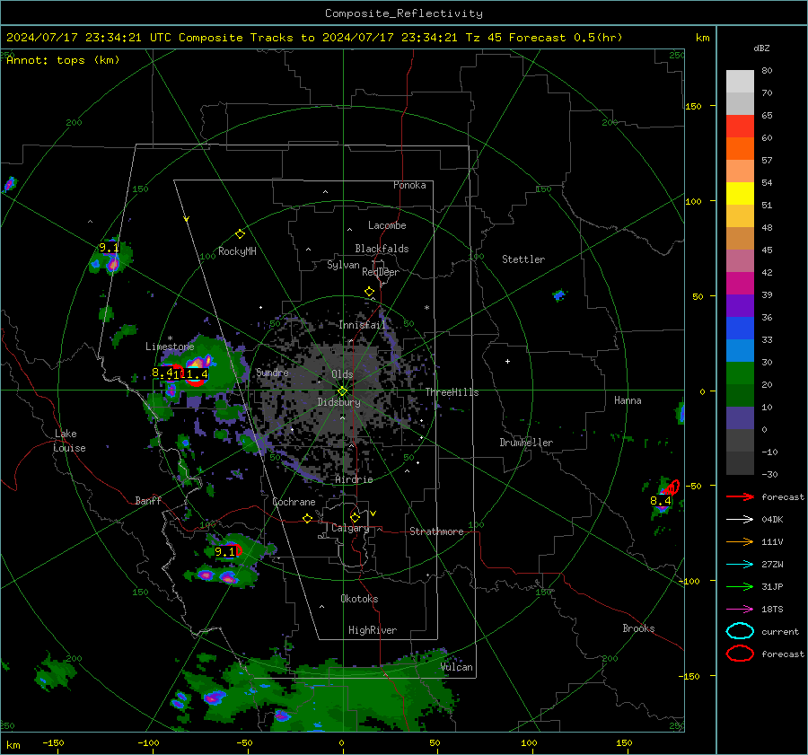
Task: Click the 11.4 storm top label
Action: tap(198, 374)
